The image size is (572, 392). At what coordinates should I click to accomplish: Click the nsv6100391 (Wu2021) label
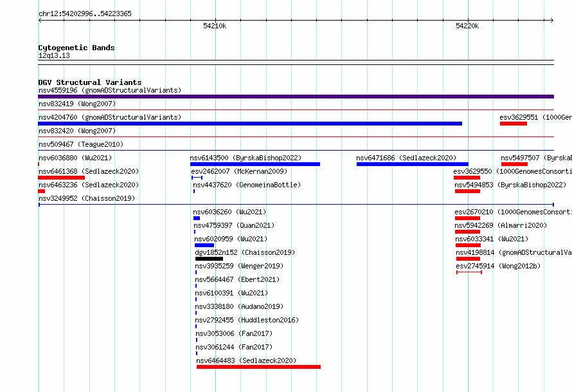[x=231, y=293]
